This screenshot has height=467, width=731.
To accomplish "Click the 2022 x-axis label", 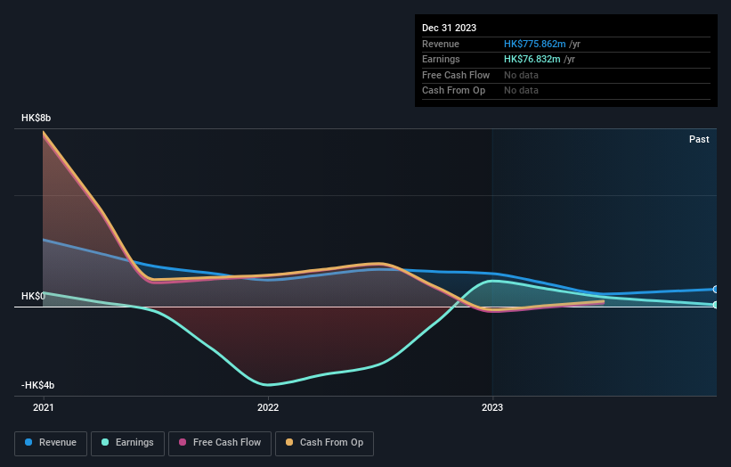I will click(x=268, y=408).
